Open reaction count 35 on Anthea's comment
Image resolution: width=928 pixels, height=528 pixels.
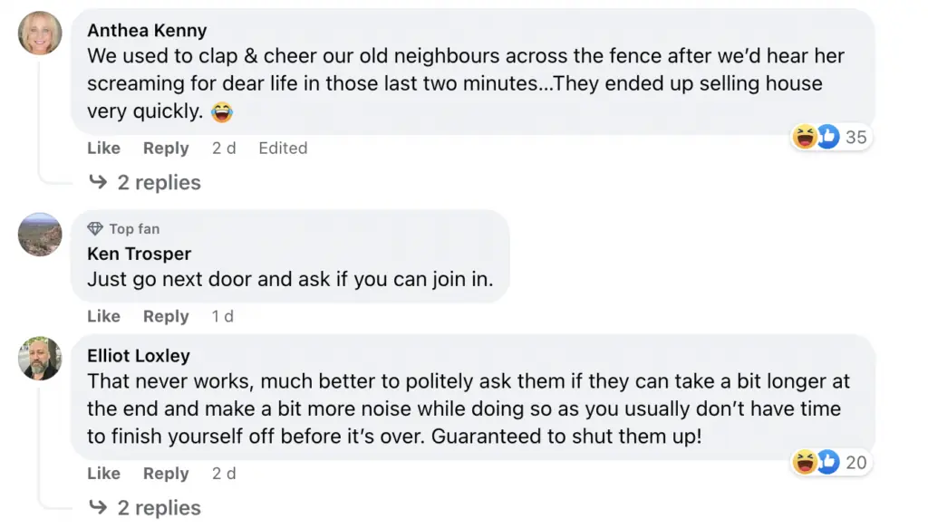pos(855,138)
